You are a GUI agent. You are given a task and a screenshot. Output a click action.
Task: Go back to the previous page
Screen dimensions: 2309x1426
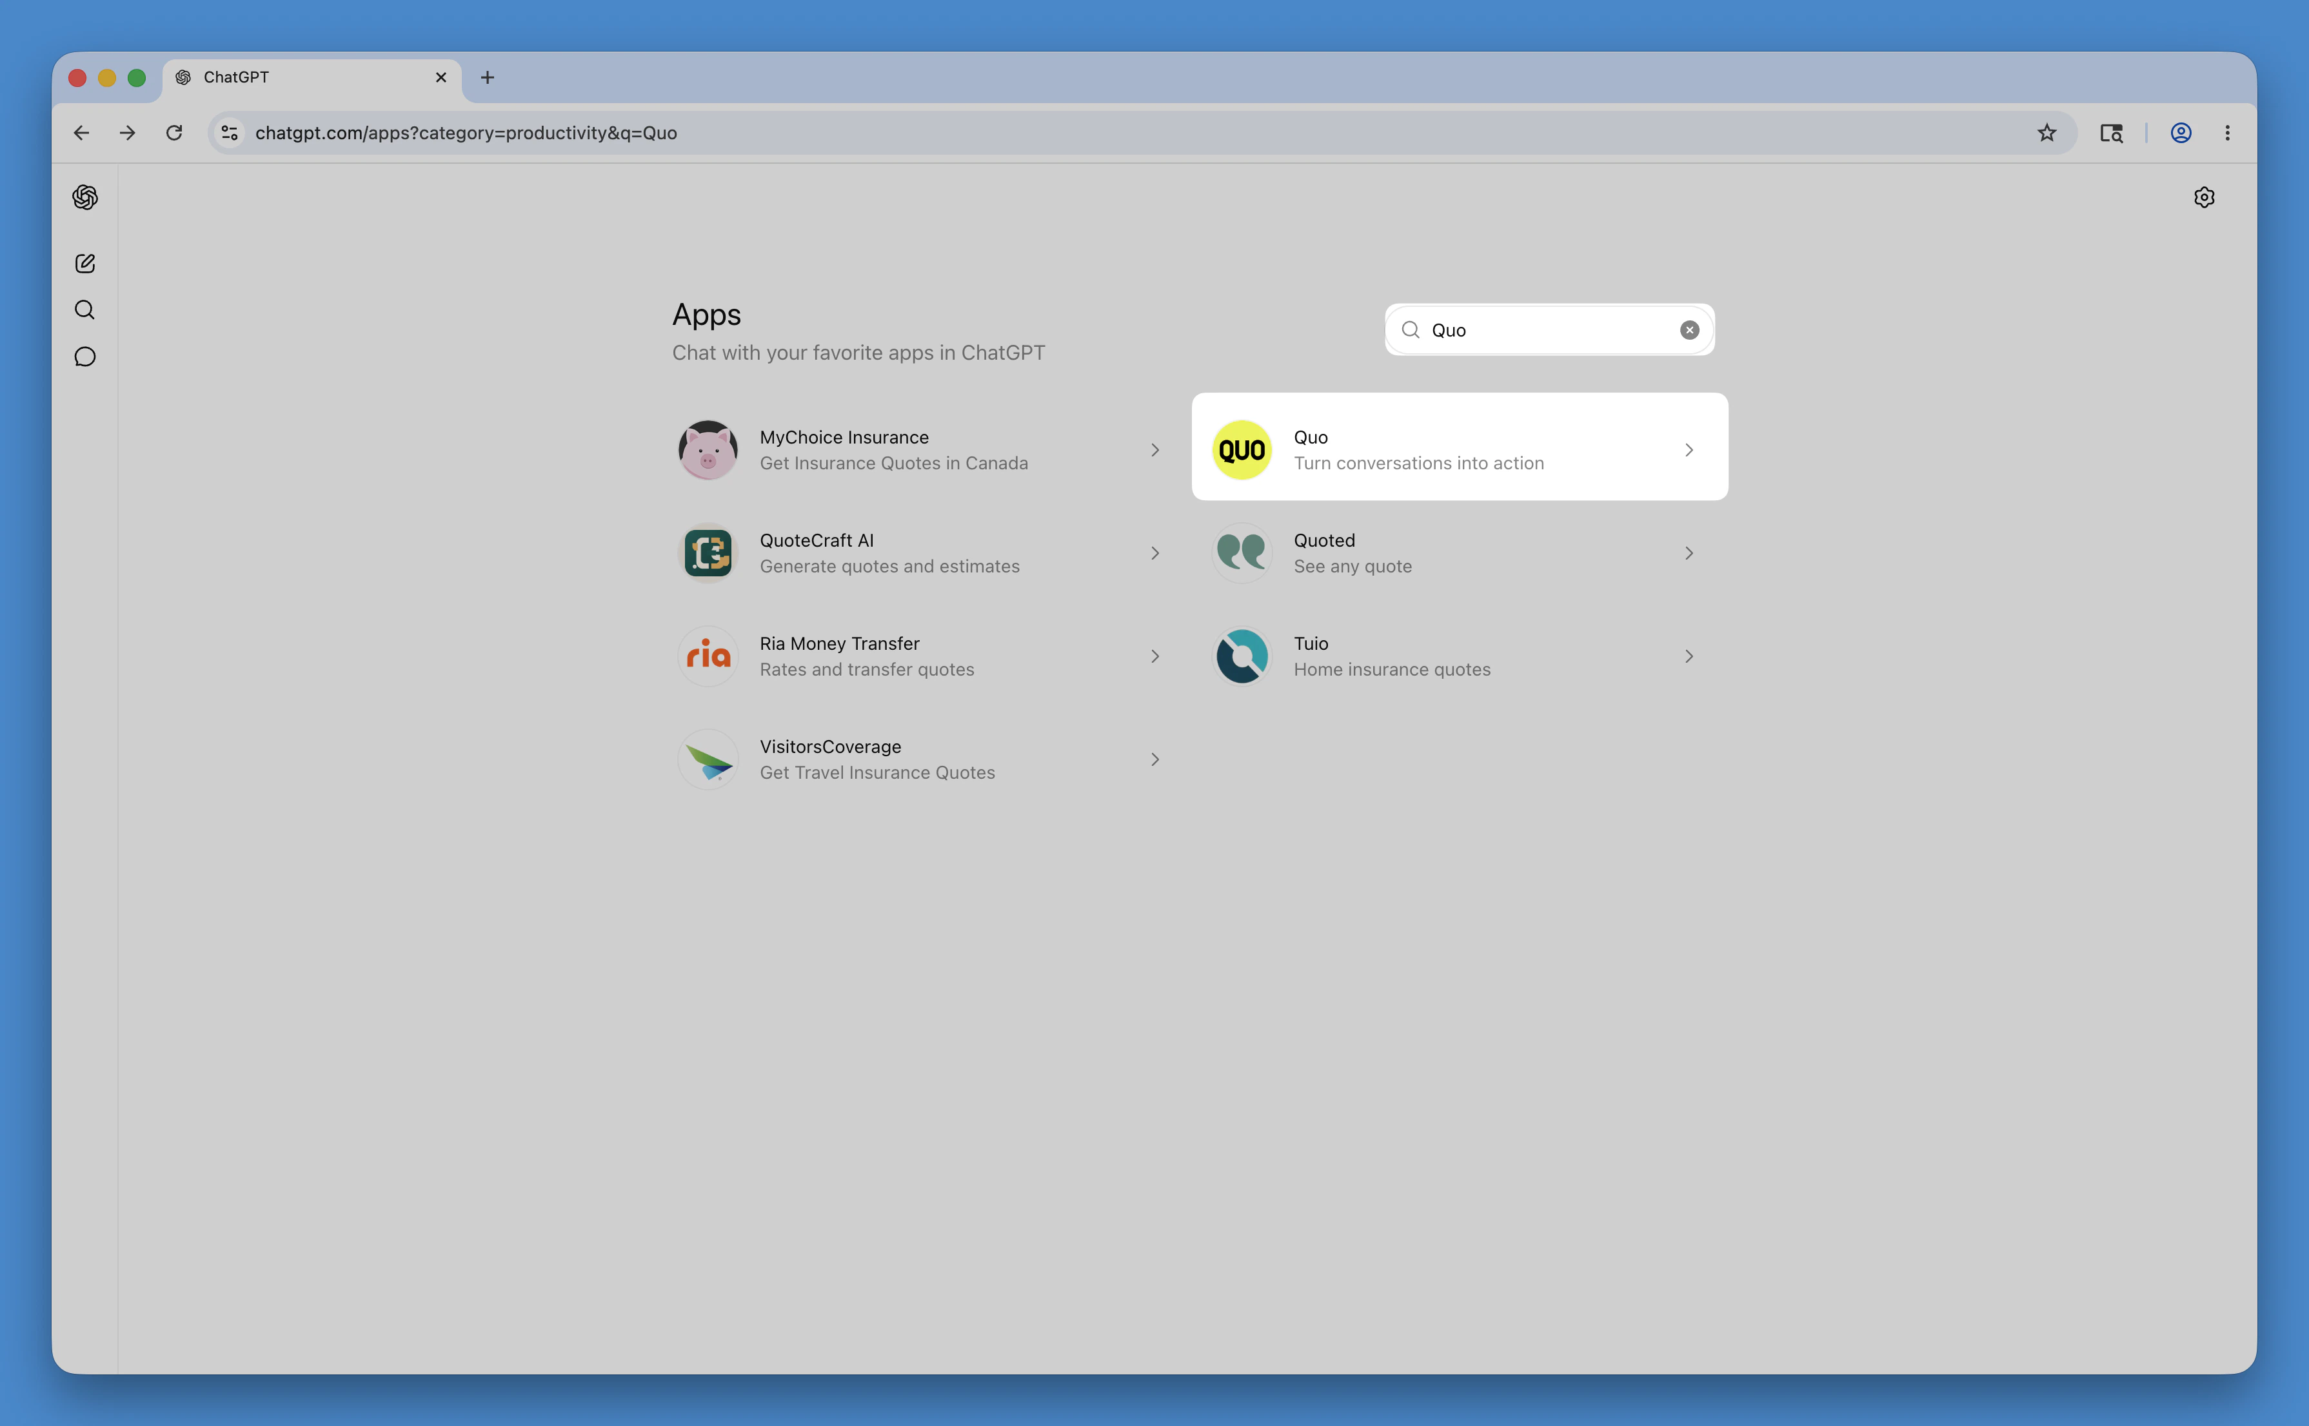point(81,133)
